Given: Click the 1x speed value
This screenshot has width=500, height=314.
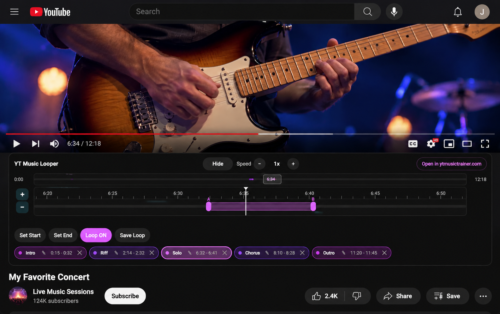Looking at the screenshot, I should tap(277, 164).
